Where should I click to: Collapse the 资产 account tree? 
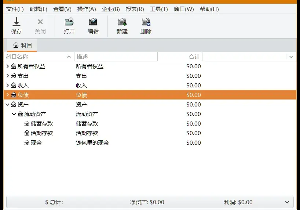coord(7,105)
